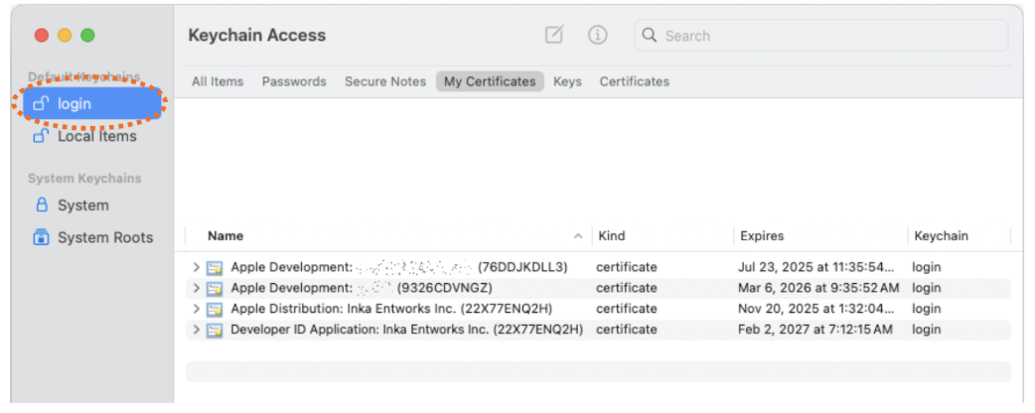Expand the Apple Development 76DDJKDLL3 certificate
The image size is (1035, 413).
[x=197, y=267]
